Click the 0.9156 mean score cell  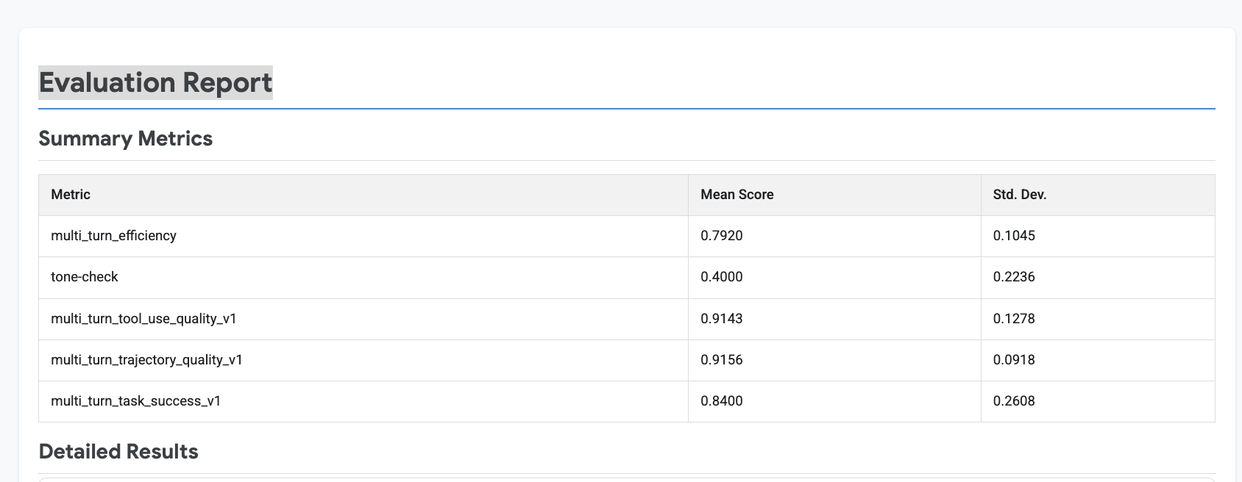(x=721, y=360)
